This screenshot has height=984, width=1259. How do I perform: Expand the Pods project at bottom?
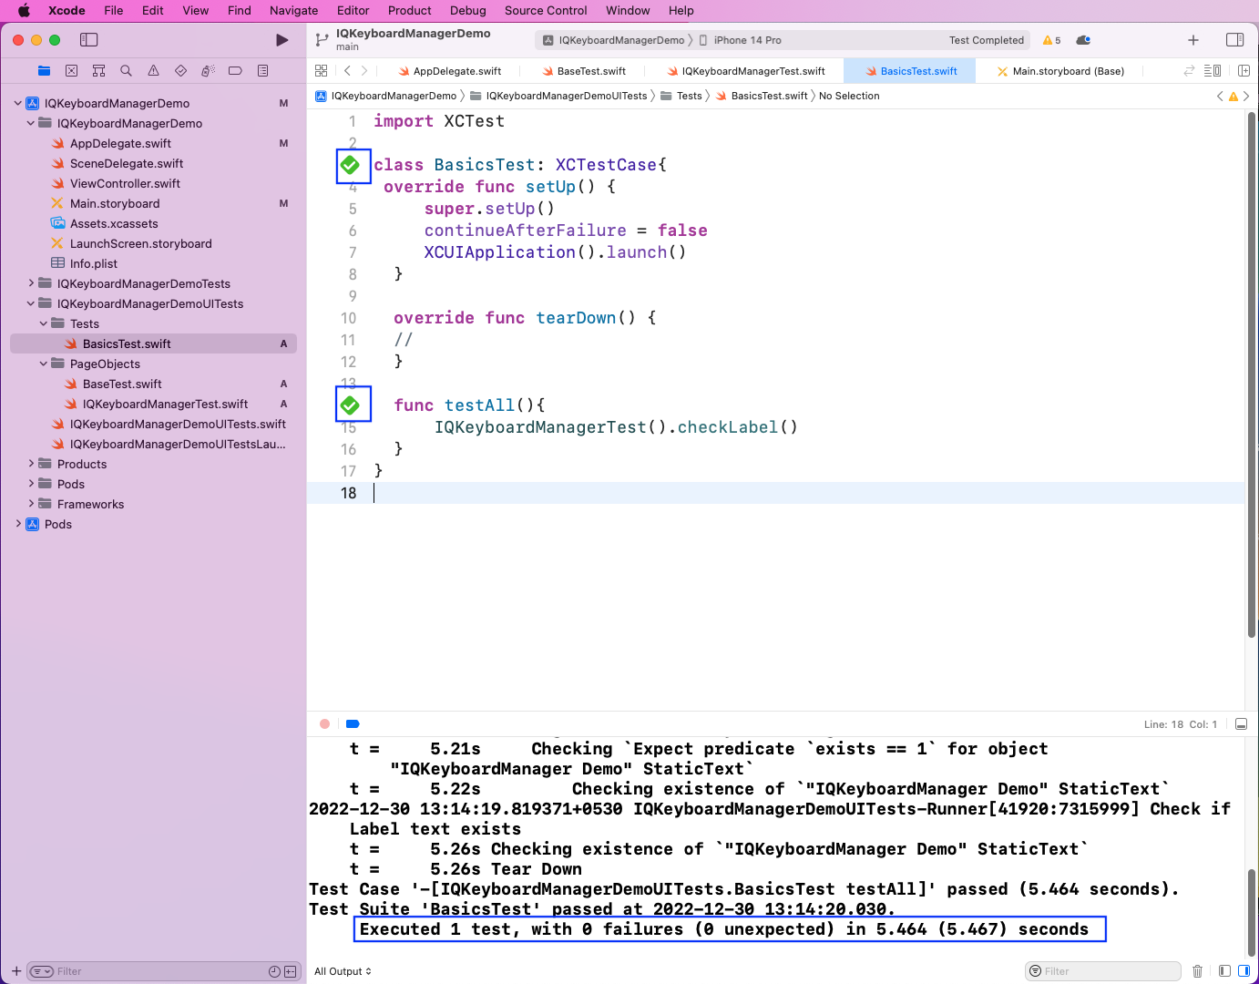(x=18, y=524)
